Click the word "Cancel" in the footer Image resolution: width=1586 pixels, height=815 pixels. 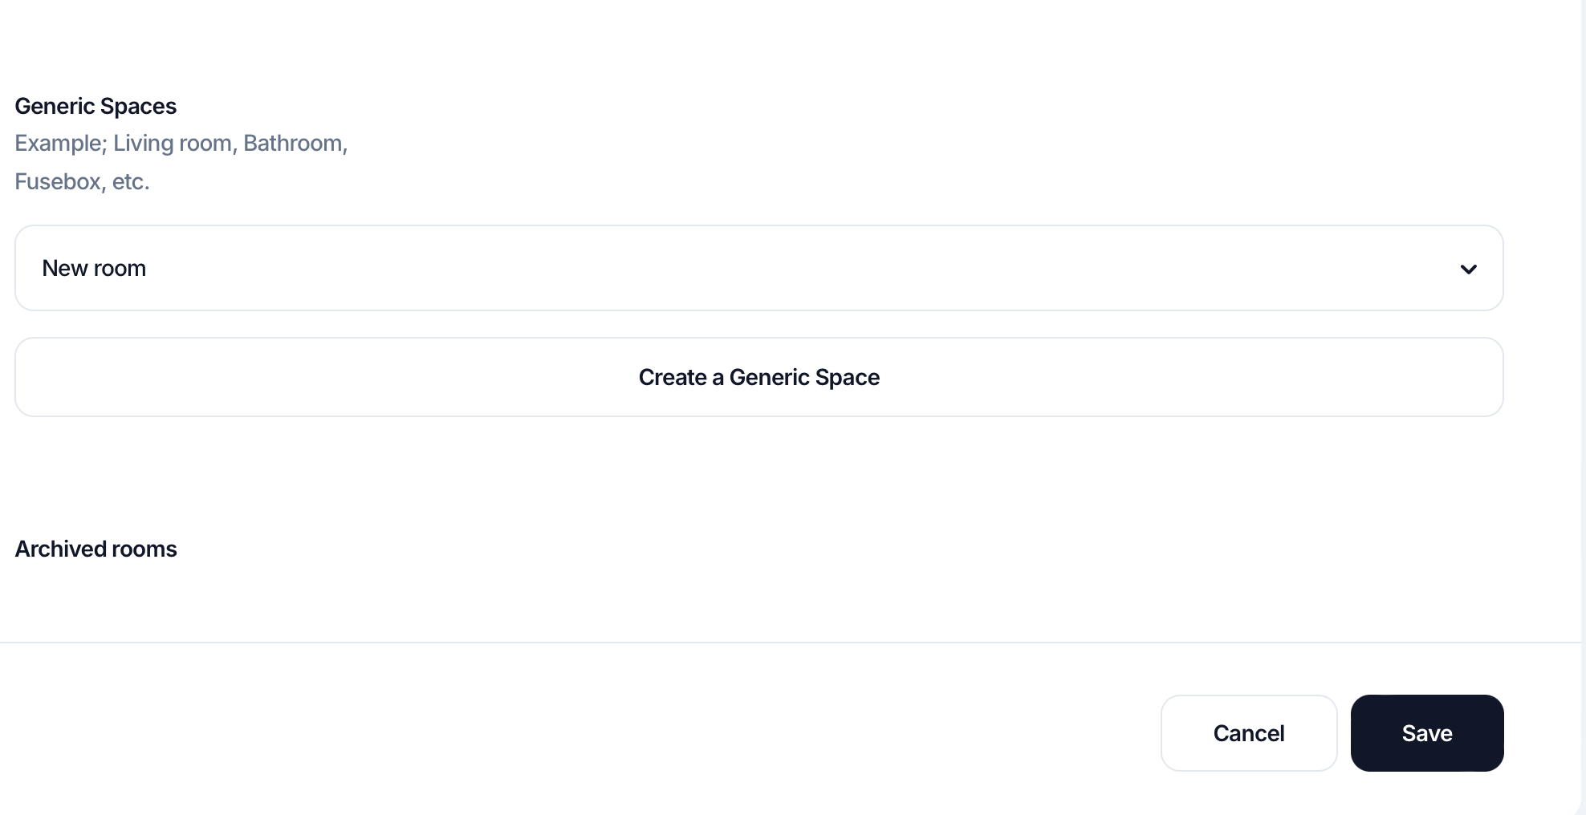[x=1248, y=733]
